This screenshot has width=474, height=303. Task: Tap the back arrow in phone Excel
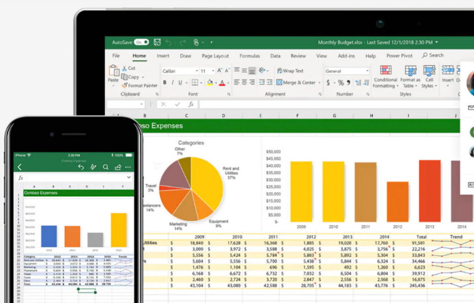coord(20,167)
